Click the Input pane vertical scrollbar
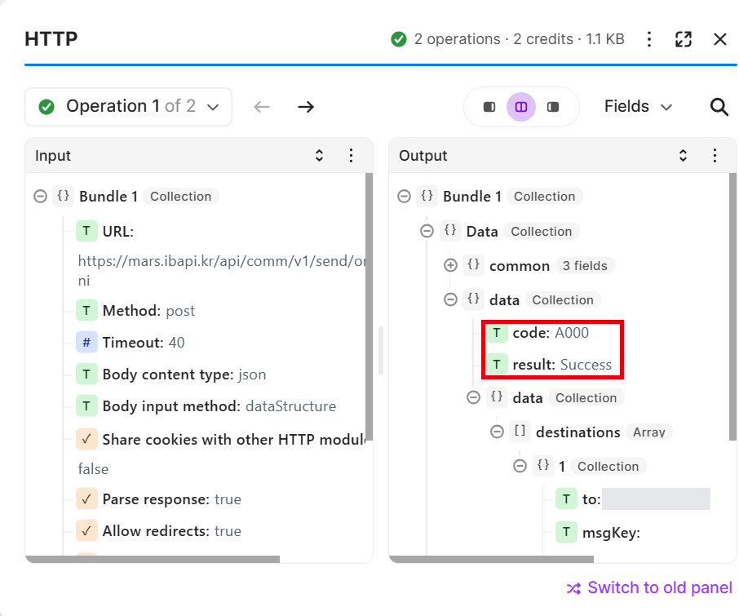Screen dimensions: 739x616 [369, 306]
